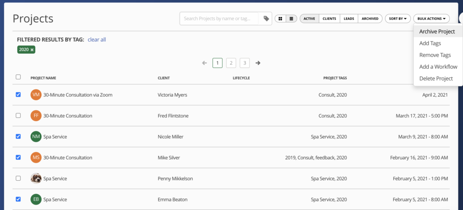The image size is (463, 210).
Task: Click the Search Projects input field
Action: tap(219, 19)
